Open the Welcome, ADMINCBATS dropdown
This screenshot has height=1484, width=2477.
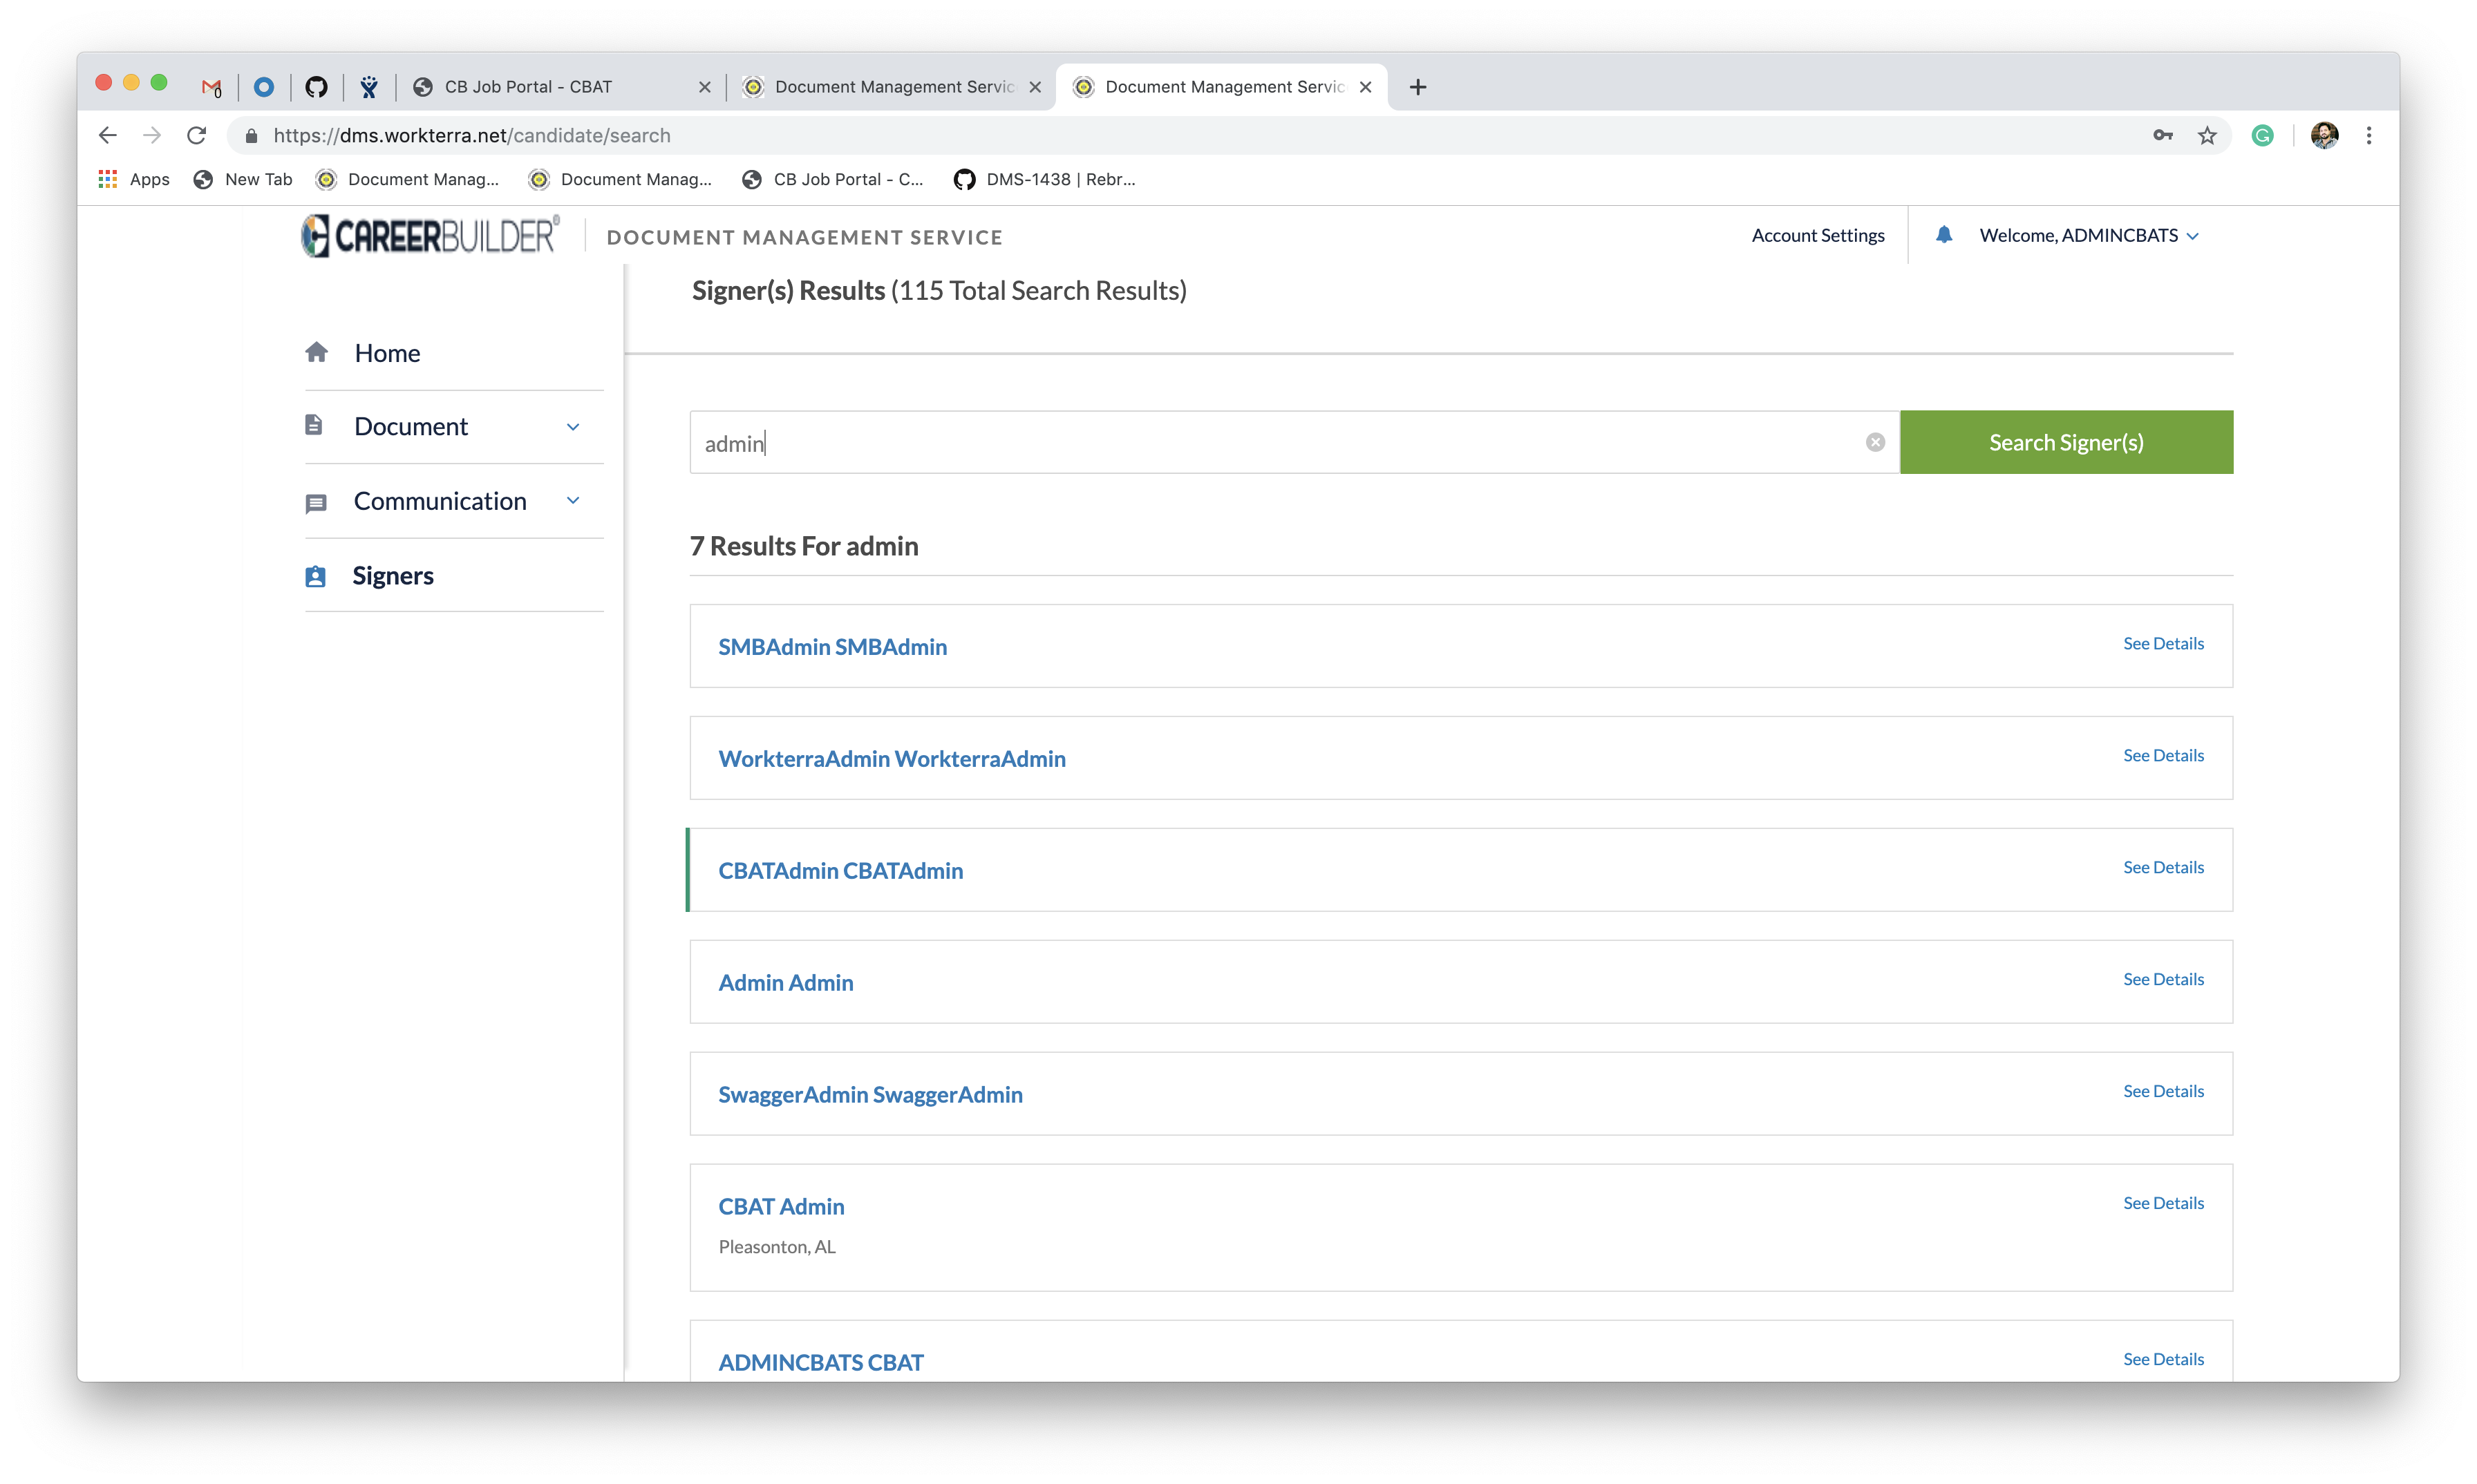pyautogui.click(x=2088, y=236)
